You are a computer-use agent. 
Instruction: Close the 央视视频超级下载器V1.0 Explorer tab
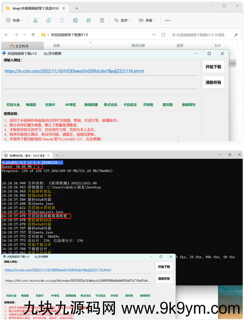coord(64,8)
